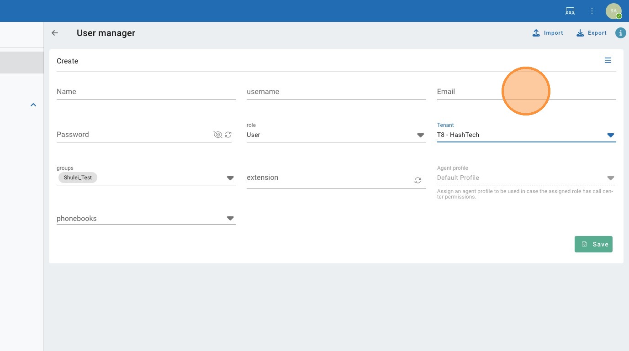Click the info icon near Export

tap(620, 33)
